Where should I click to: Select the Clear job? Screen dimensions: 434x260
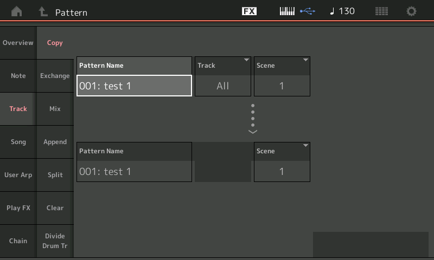55,208
